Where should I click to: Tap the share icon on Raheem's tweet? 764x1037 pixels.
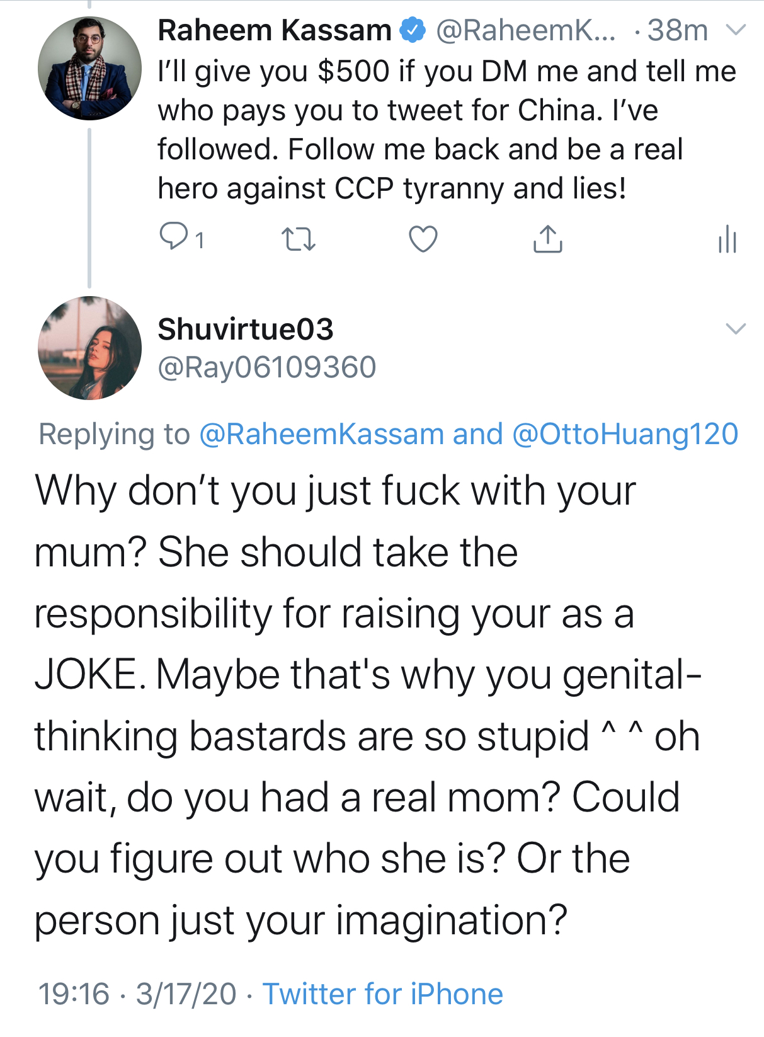tap(547, 239)
